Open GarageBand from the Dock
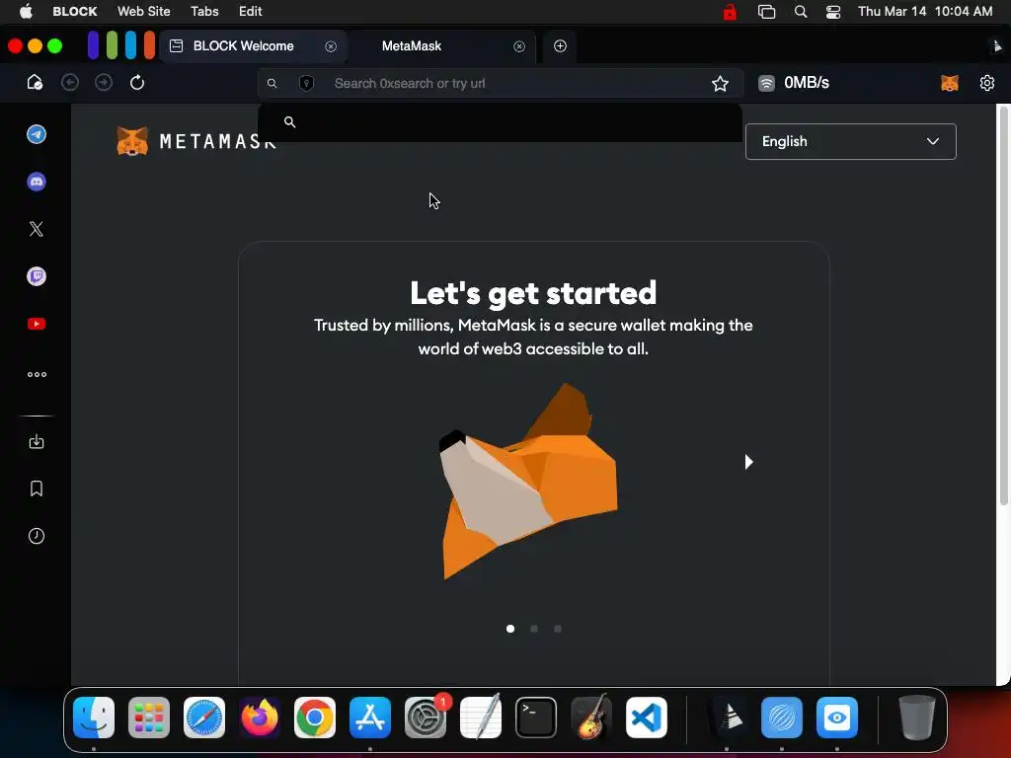The width and height of the screenshot is (1011, 758). [591, 718]
